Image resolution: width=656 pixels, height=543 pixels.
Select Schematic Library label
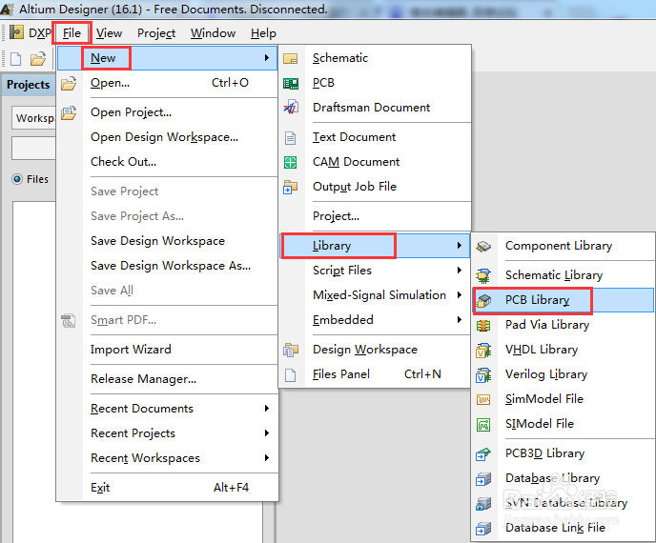coord(554,275)
